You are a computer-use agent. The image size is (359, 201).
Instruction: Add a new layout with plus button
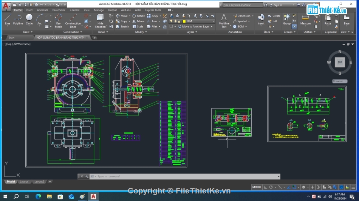point(50,181)
